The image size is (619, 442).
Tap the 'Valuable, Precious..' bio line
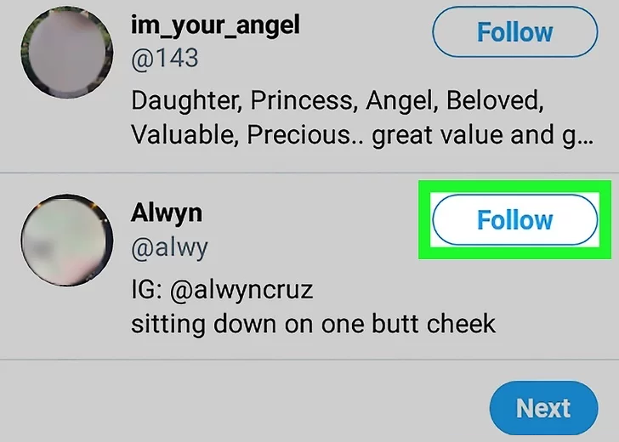click(x=362, y=135)
